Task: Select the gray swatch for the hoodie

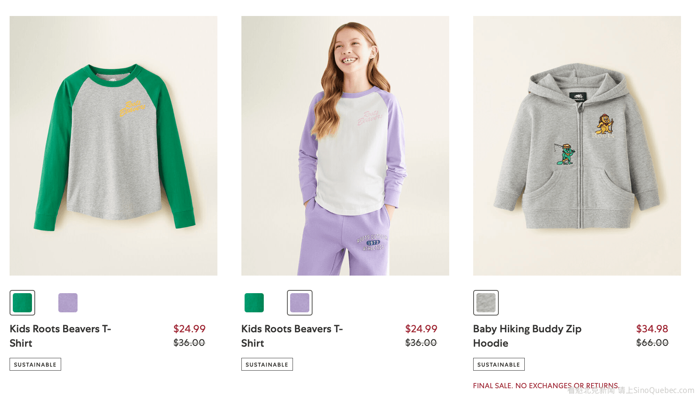Action: pyautogui.click(x=486, y=303)
